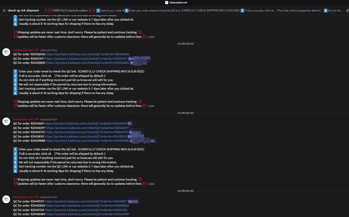Screen dimensions: 349x217
Task: Click the 2026年6月23日 date separator label
Action: 185,113
